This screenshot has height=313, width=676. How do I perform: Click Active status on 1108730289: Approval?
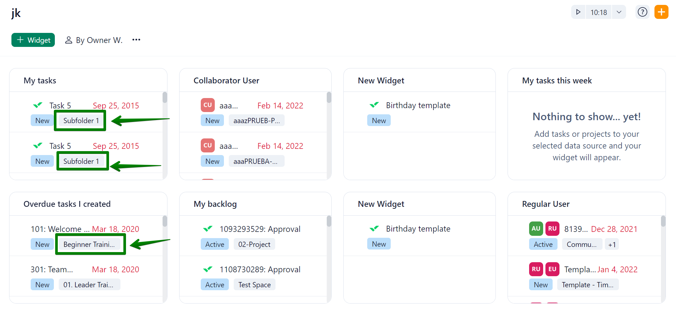[215, 285]
